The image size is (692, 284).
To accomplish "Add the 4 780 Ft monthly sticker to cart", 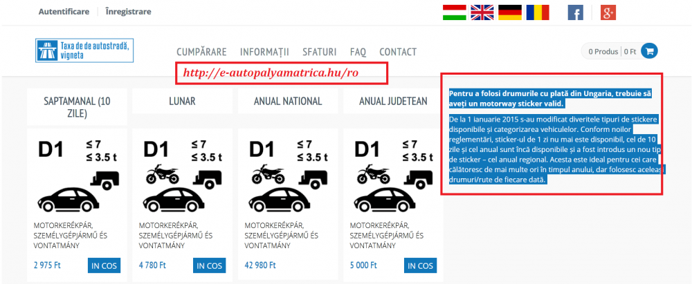I will [x=209, y=265].
